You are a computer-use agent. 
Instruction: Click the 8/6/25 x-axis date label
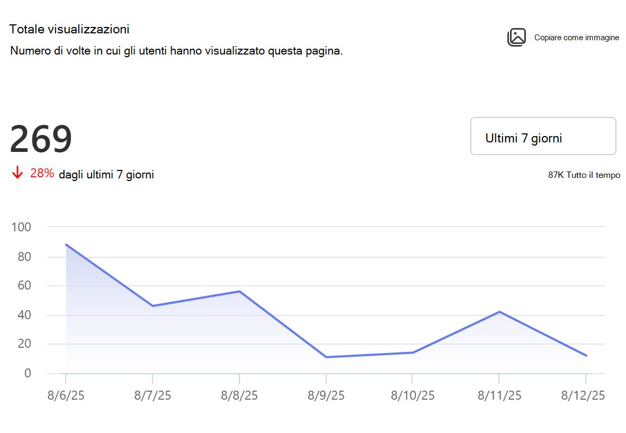click(x=66, y=395)
